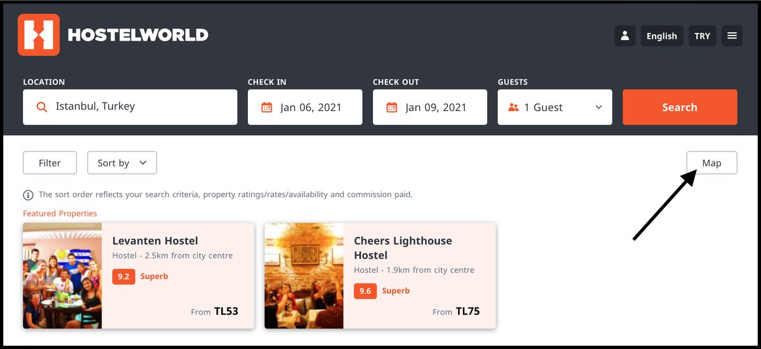
Task: Click the sort order info icon
Action: [x=29, y=195]
